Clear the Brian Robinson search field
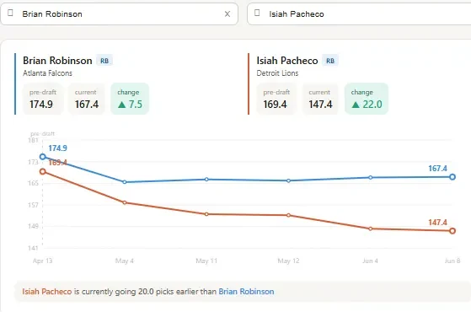 tap(227, 13)
